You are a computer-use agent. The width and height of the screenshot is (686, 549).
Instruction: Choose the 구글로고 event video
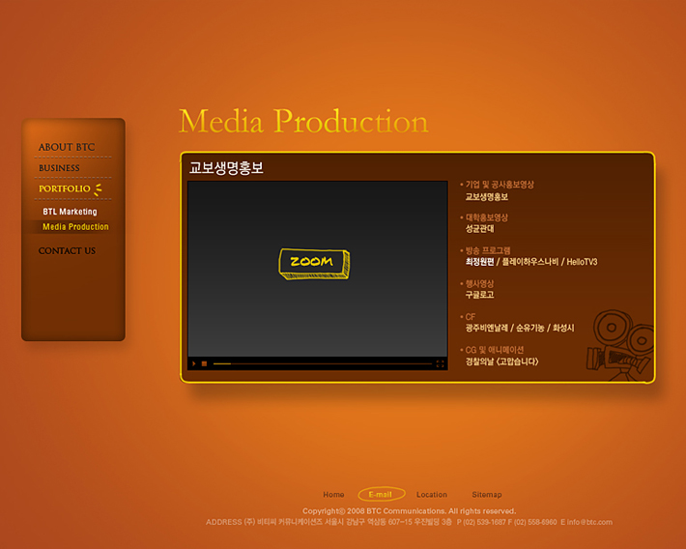point(479,295)
